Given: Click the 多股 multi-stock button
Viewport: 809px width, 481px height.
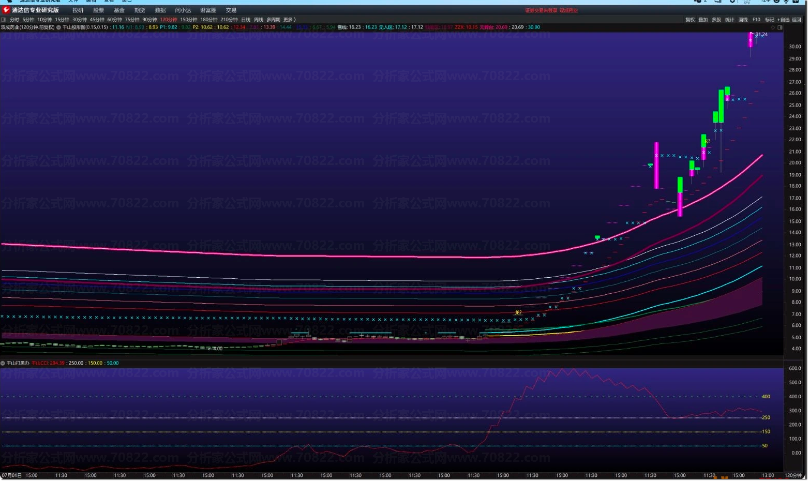Looking at the screenshot, I should (716, 20).
